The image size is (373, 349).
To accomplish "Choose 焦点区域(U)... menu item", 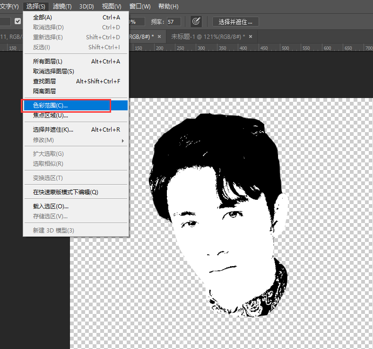I will click(x=76, y=116).
